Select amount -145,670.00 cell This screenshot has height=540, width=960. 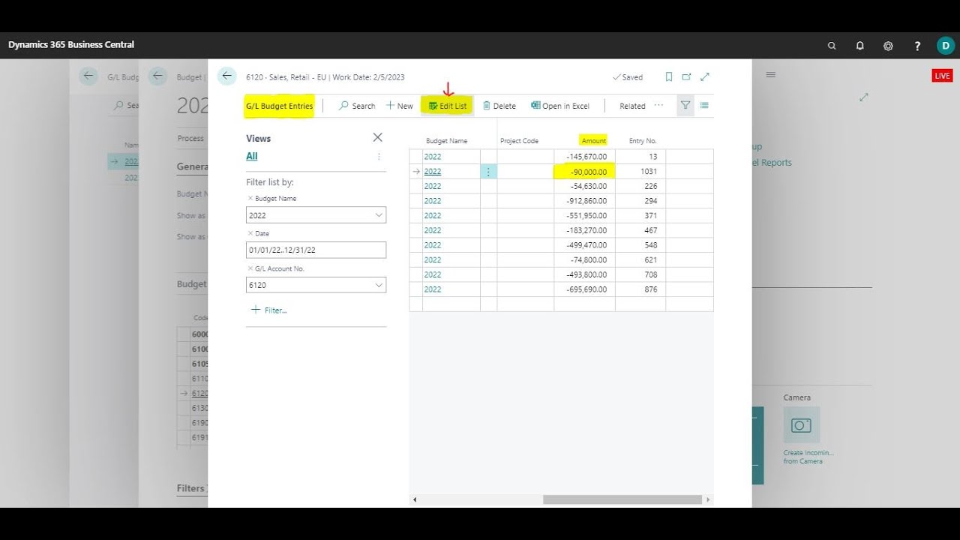click(x=584, y=157)
